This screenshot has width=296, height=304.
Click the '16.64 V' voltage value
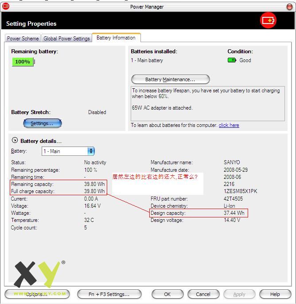92,206
